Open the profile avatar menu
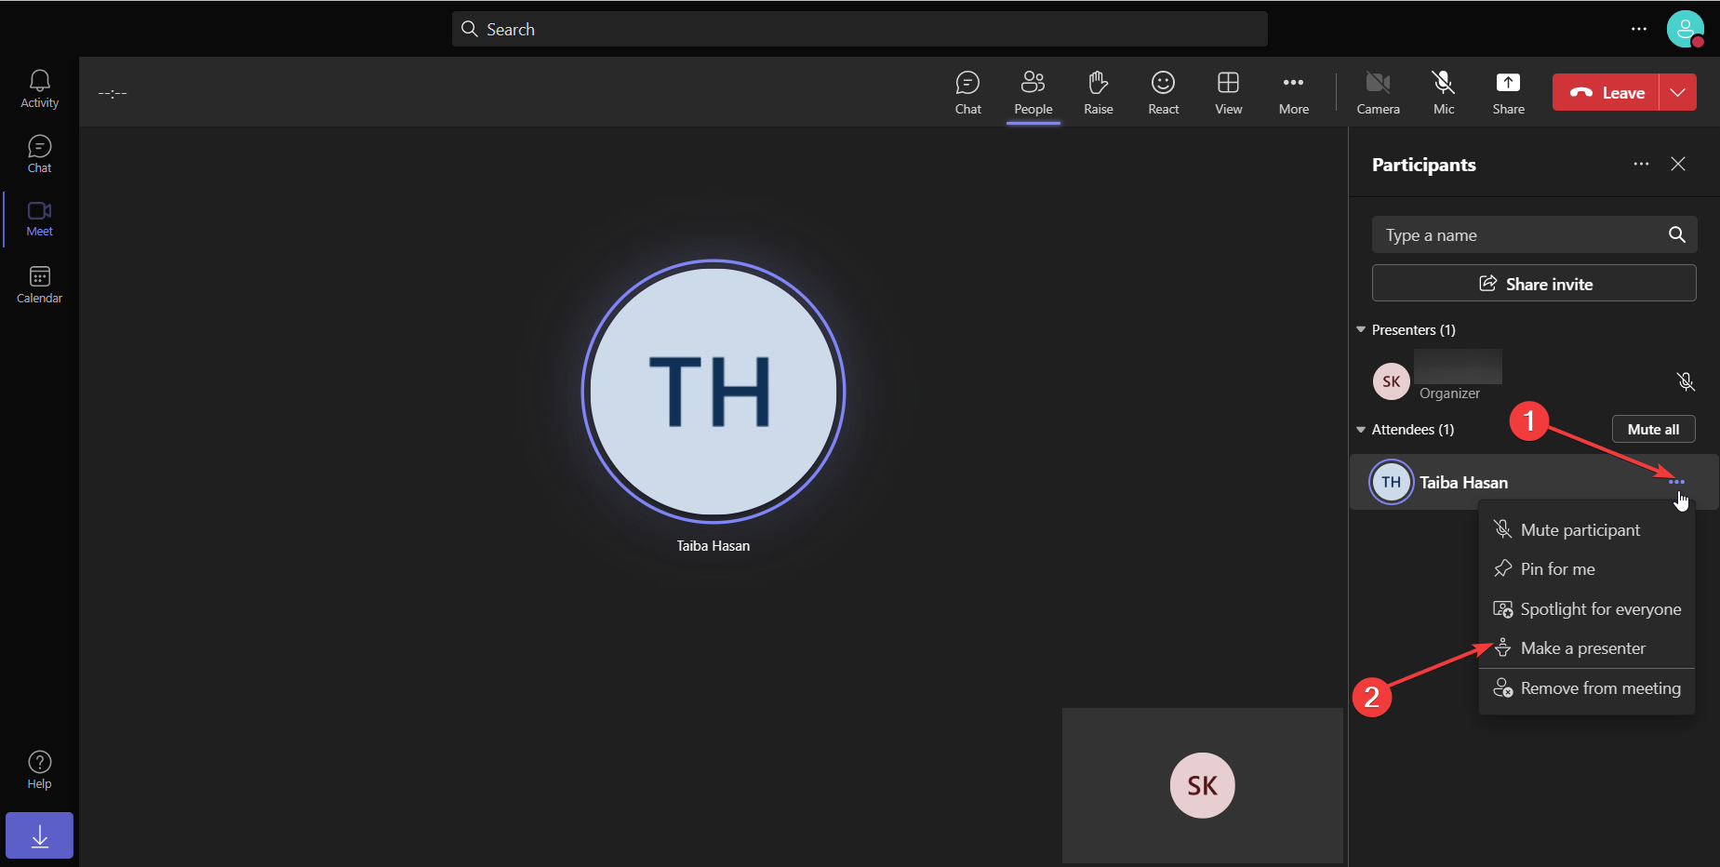Screen dimensions: 1720x867 click(1685, 29)
